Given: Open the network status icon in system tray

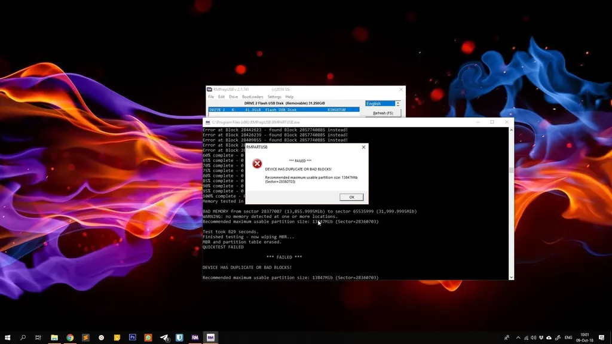Looking at the screenshot, I should [x=526, y=337].
